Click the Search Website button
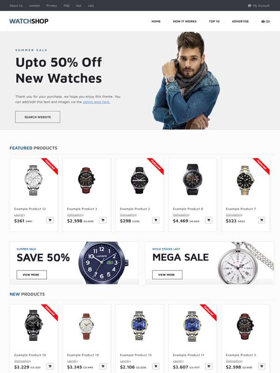Viewport: 280px width, 373px height. pyautogui.click(x=38, y=117)
